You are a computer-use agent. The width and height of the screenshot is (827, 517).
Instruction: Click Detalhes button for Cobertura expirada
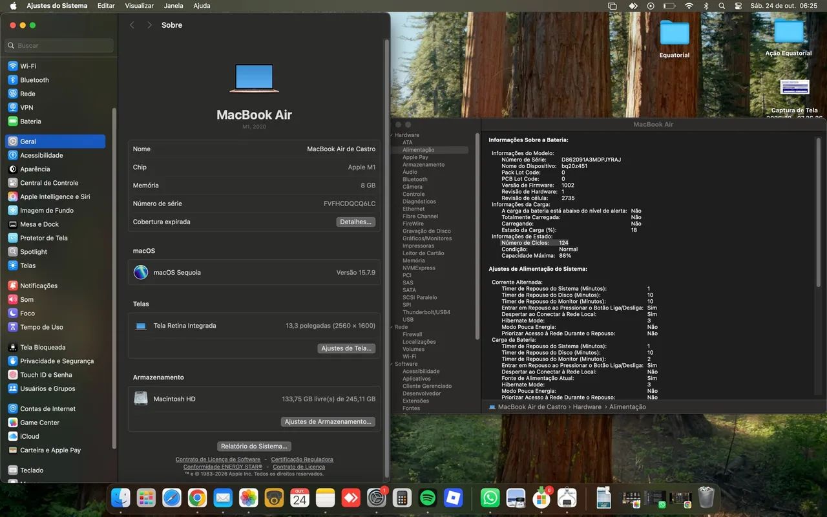tap(355, 222)
